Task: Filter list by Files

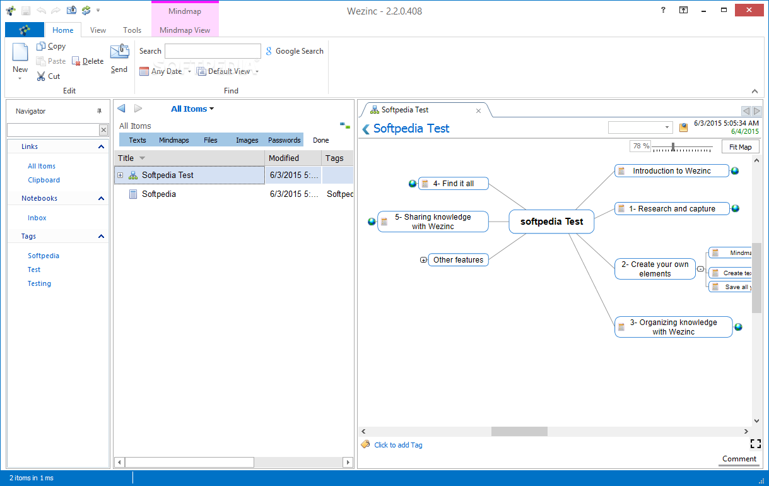Action: point(211,140)
